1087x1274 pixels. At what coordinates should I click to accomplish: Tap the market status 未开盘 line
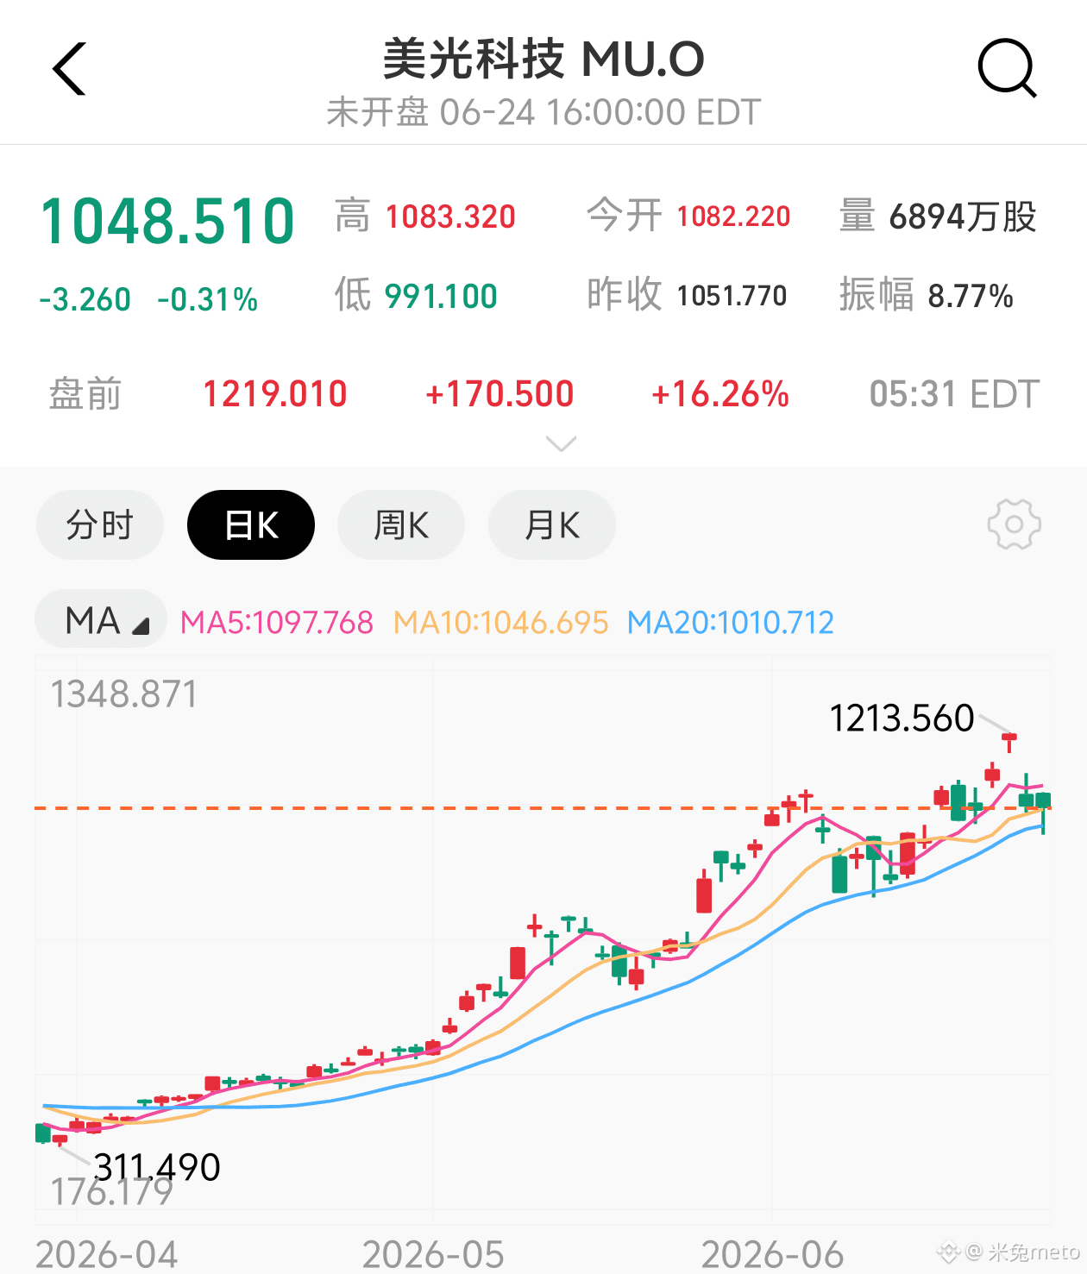coord(543,112)
